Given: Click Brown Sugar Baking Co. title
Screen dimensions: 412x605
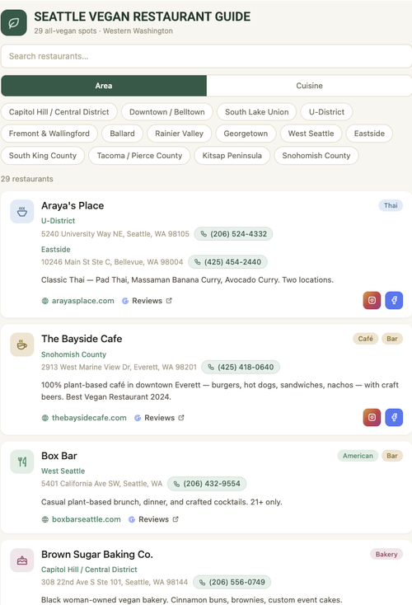Looking at the screenshot, I should [97, 555].
